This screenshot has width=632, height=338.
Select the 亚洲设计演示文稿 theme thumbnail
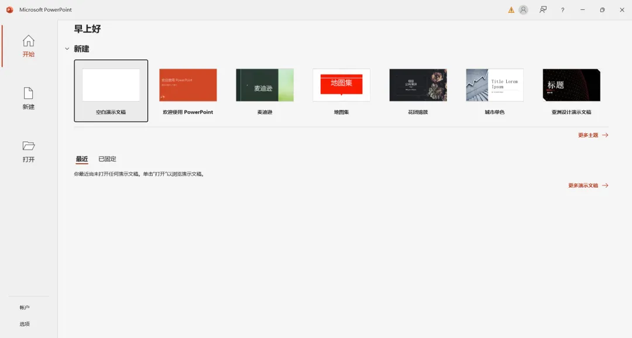coord(572,85)
